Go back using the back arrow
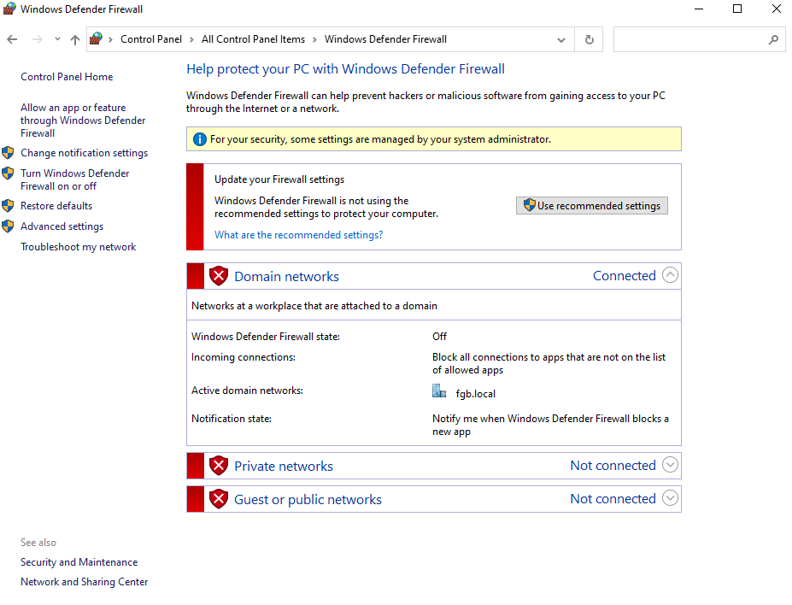Viewport: 792px width, 605px height. [x=12, y=39]
